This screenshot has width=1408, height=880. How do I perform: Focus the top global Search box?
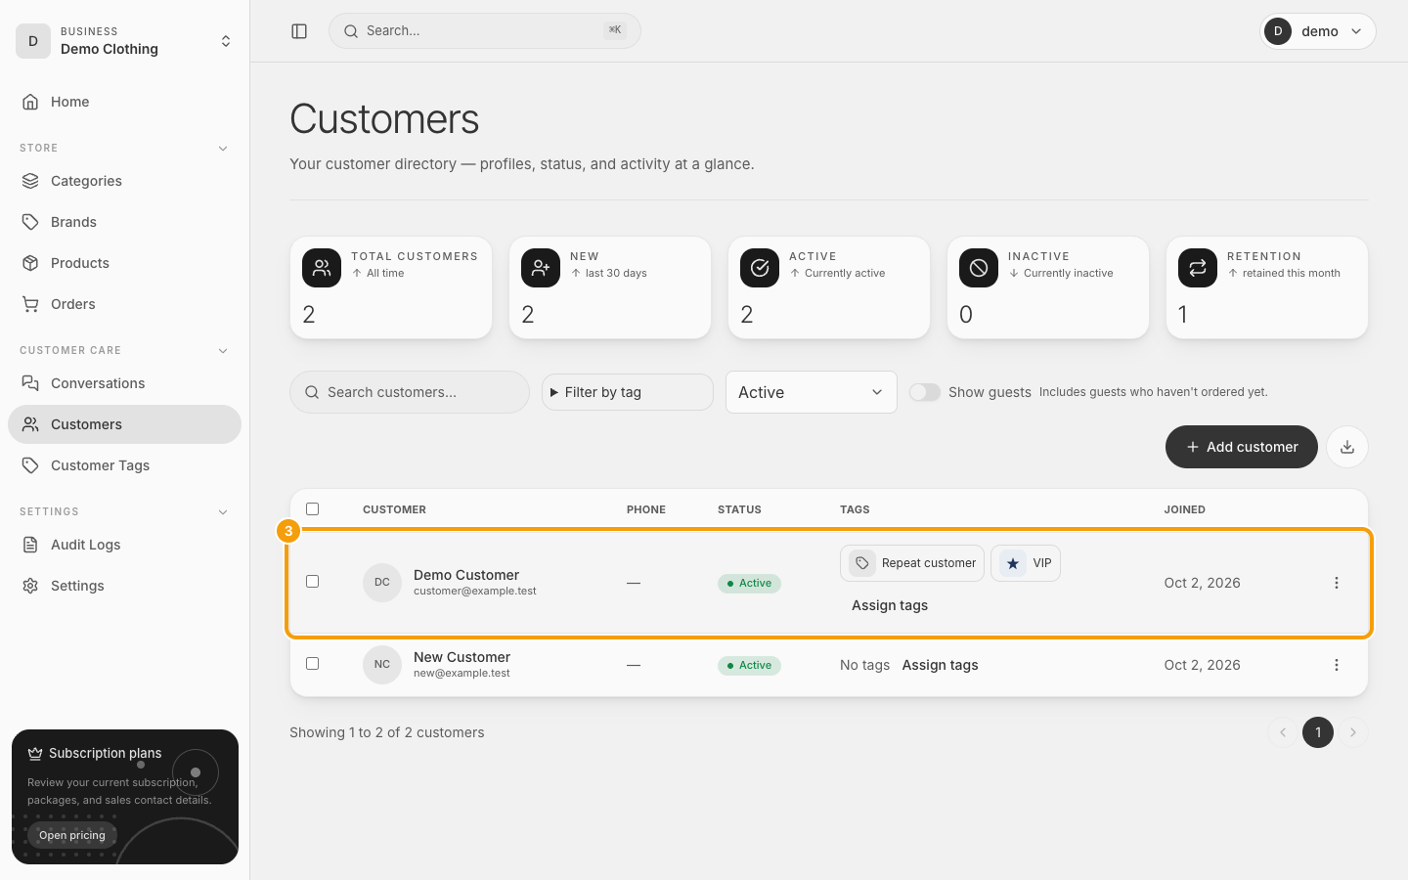click(x=485, y=31)
